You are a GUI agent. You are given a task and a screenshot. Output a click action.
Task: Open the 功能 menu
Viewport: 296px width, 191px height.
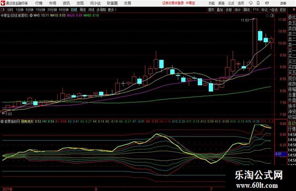tap(212, 3)
